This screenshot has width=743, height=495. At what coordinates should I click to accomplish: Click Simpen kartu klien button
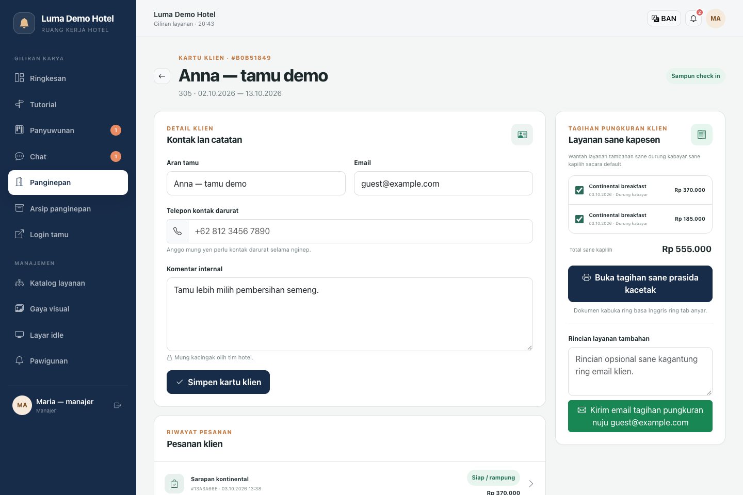218,382
